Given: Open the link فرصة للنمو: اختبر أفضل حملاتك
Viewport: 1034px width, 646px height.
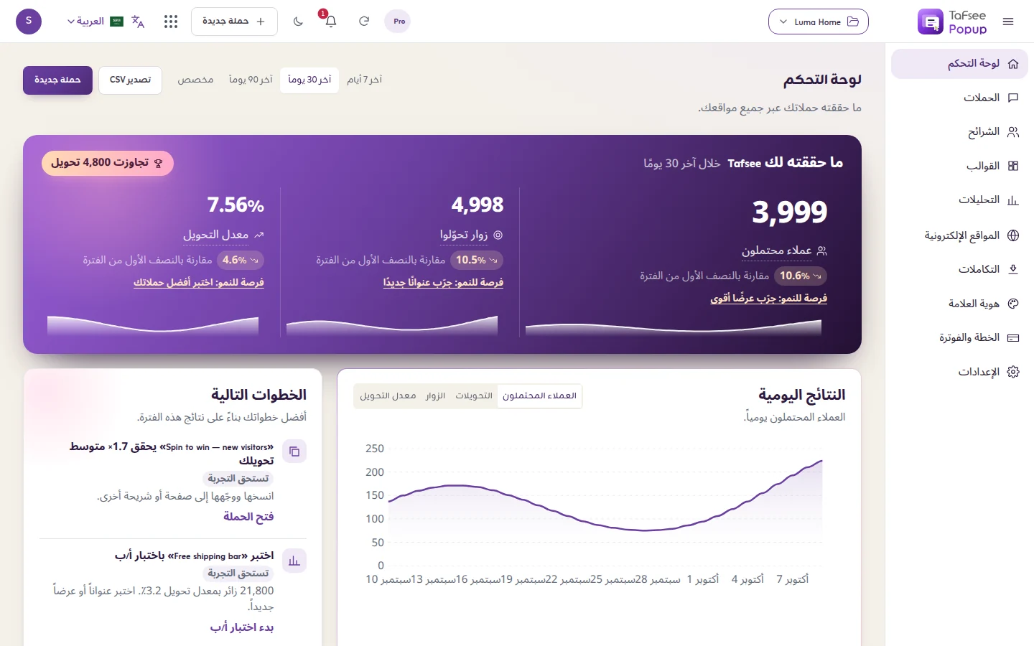Looking at the screenshot, I should pos(198,283).
